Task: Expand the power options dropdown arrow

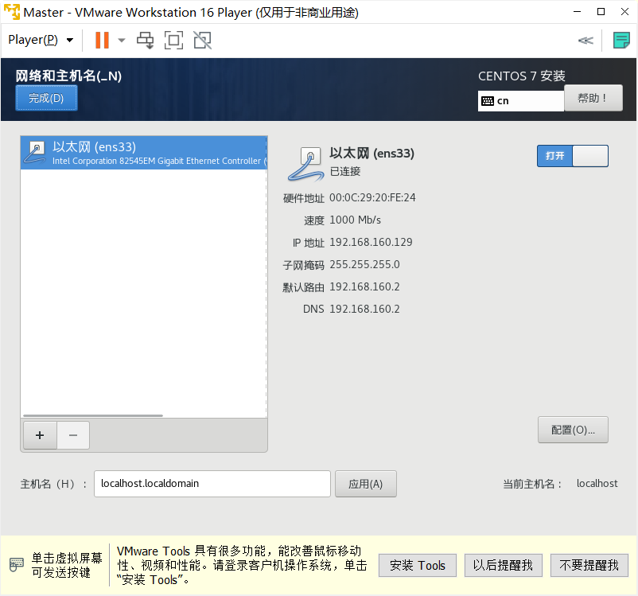Action: (x=121, y=41)
